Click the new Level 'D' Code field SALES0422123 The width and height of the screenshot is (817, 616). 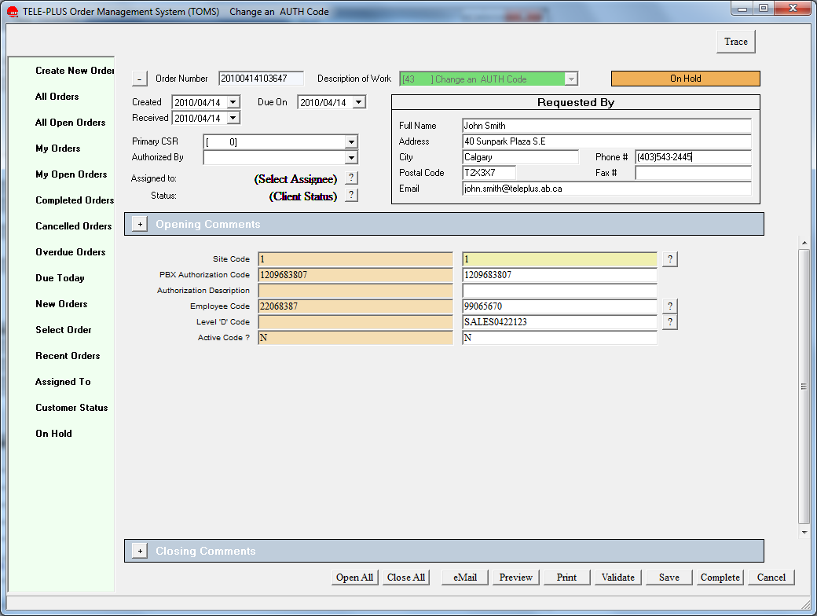coord(559,322)
